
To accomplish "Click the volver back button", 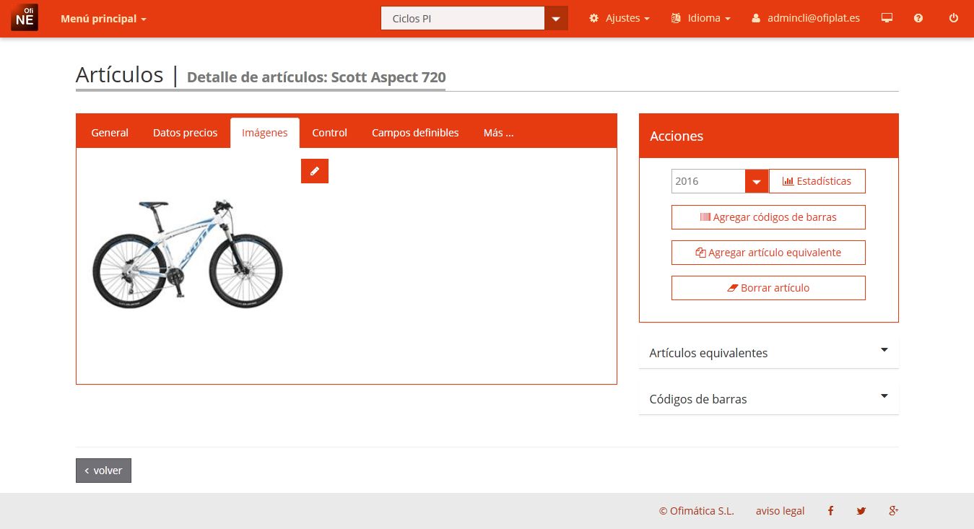I will coord(103,471).
